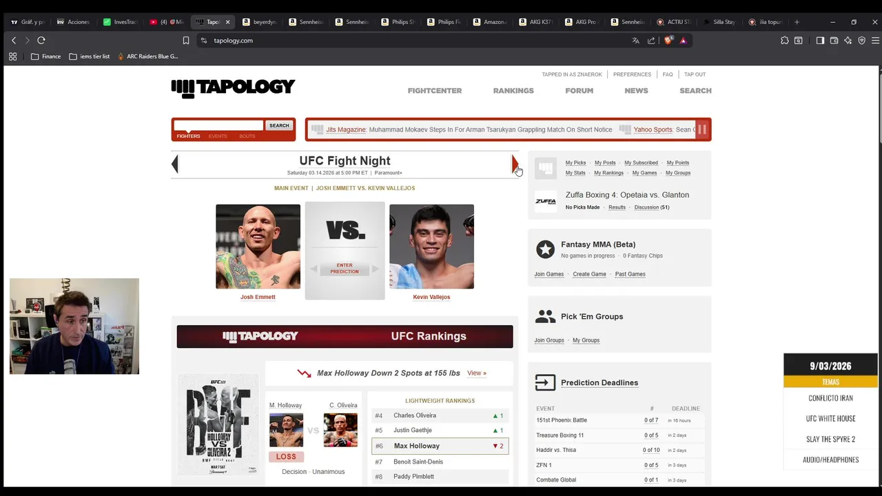This screenshot has width=882, height=496.
Task: Open the Finance bookmarks folder
Action: 45,56
